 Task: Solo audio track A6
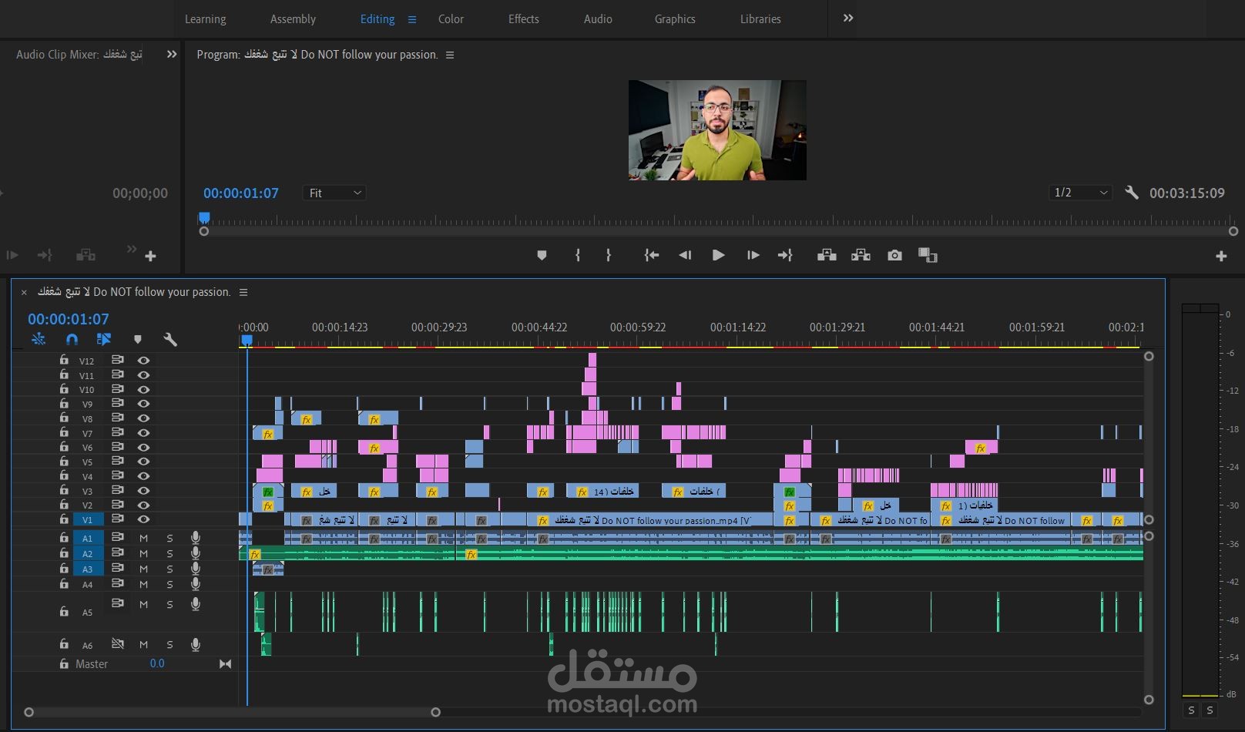[169, 644]
